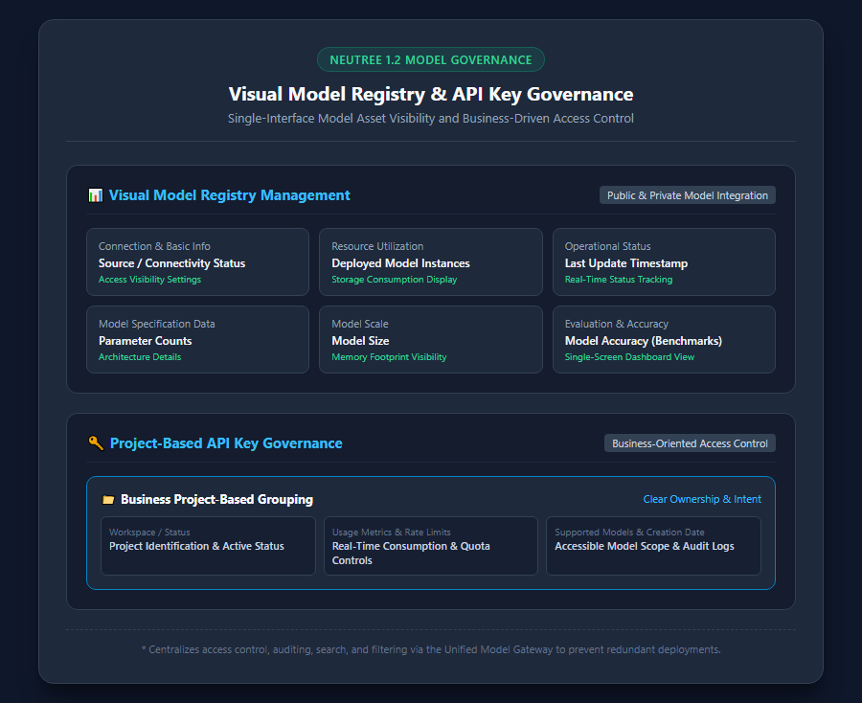Select the Deployed Model Instances card

[x=431, y=262]
